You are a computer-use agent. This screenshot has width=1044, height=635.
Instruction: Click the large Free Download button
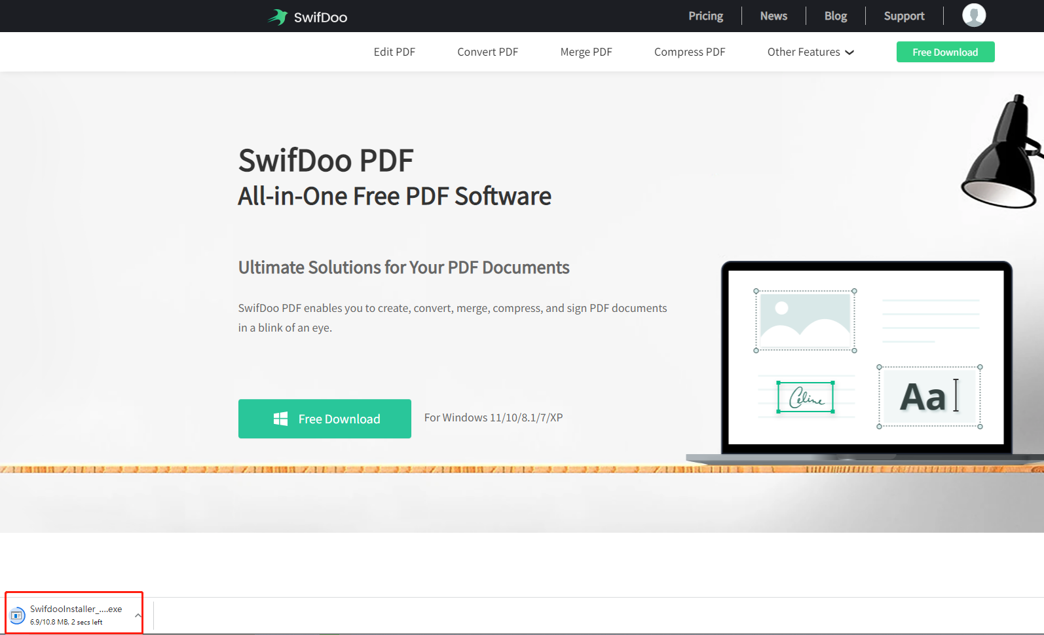pyautogui.click(x=325, y=419)
